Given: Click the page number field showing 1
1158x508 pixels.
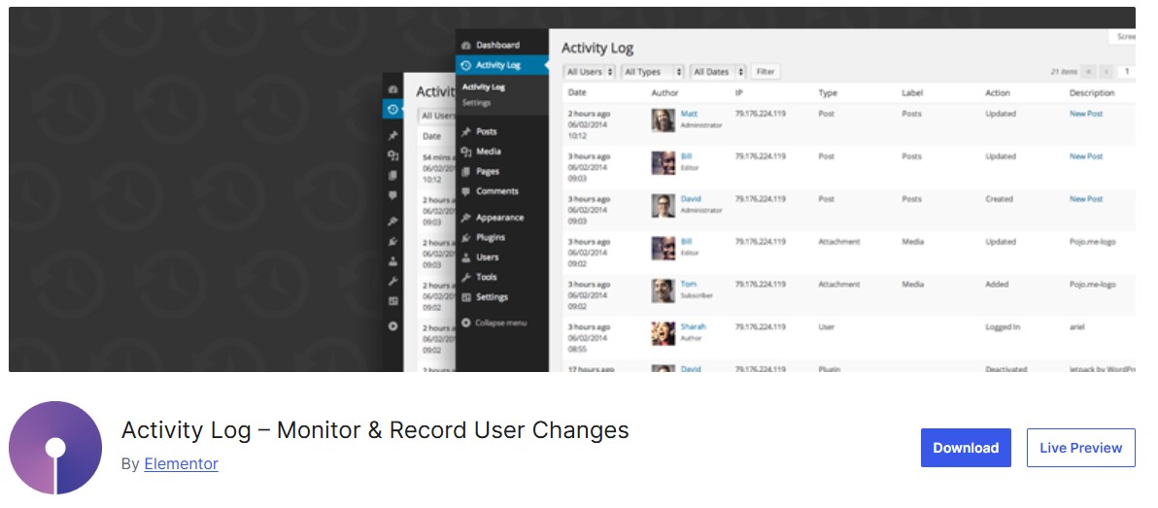Looking at the screenshot, I should pos(1126,72).
